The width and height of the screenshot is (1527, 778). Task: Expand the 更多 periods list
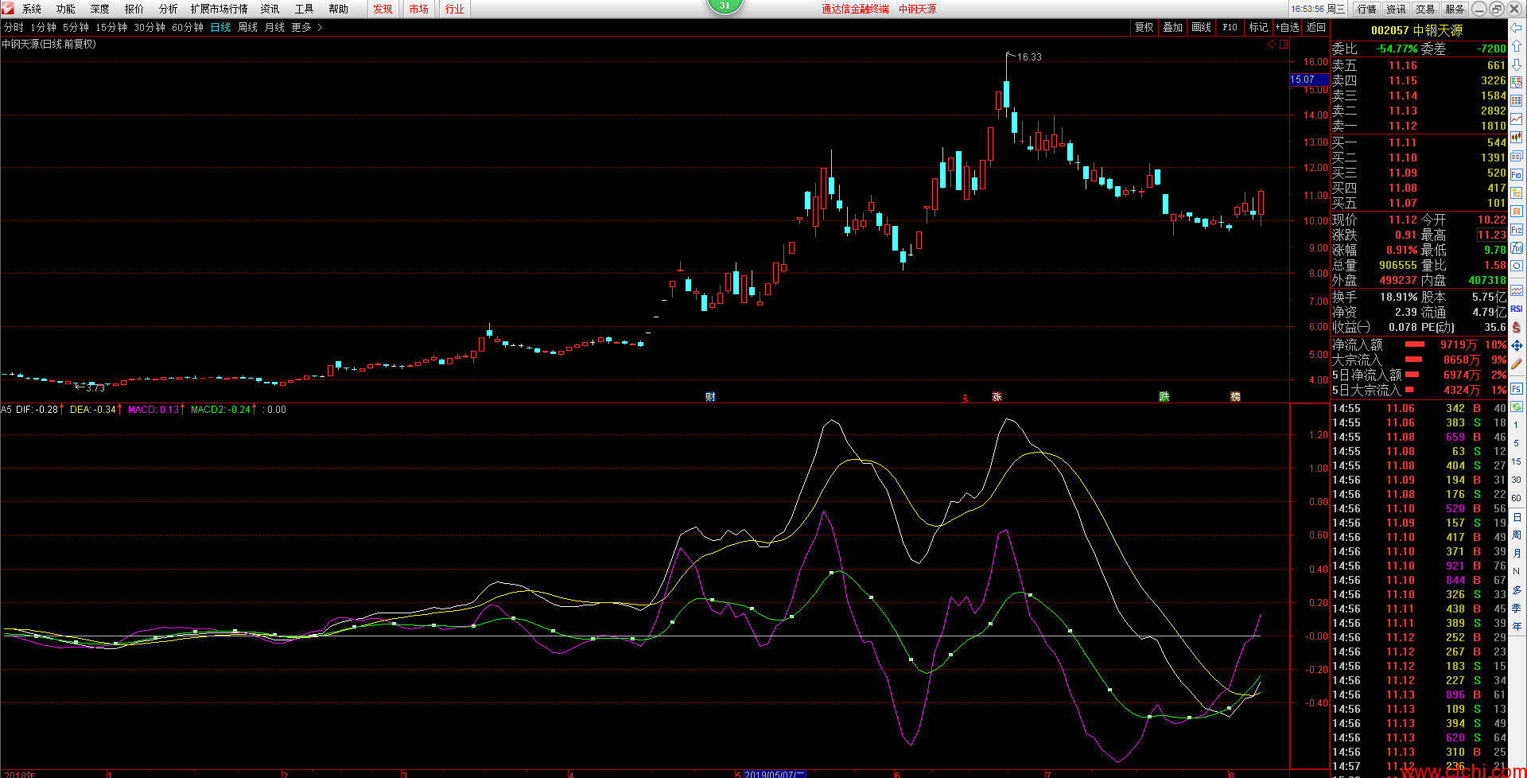305,28
